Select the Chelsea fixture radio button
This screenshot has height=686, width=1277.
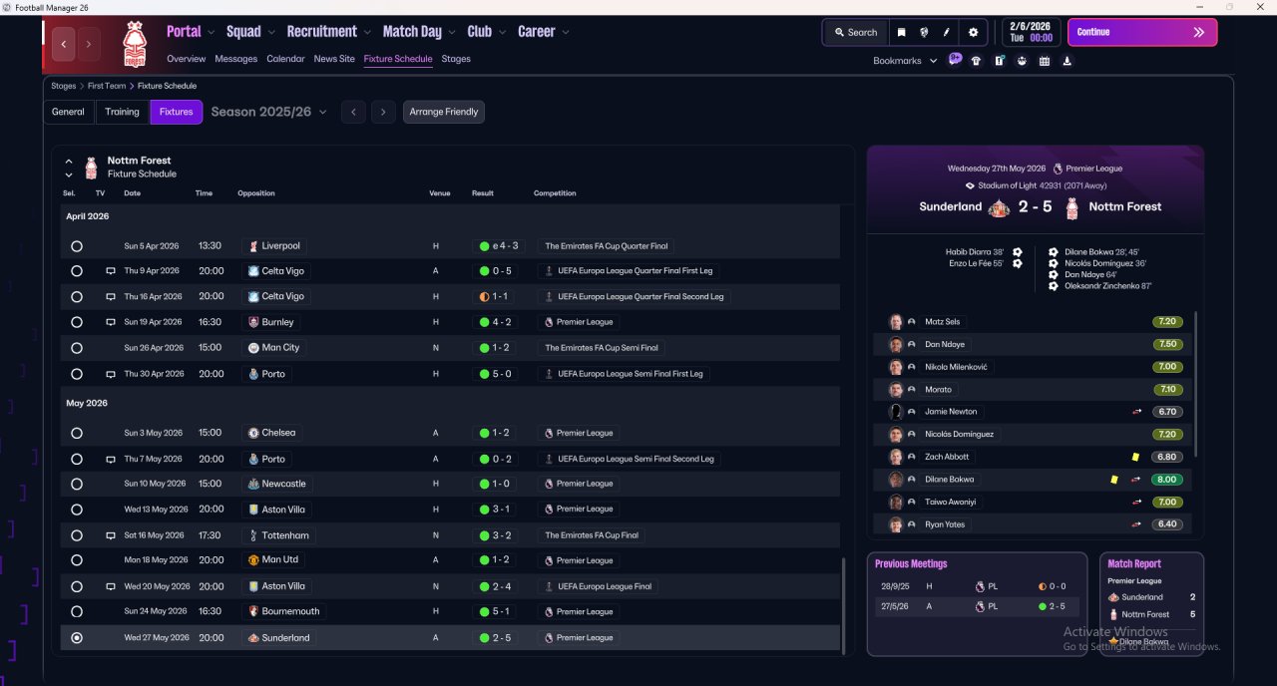coord(77,433)
